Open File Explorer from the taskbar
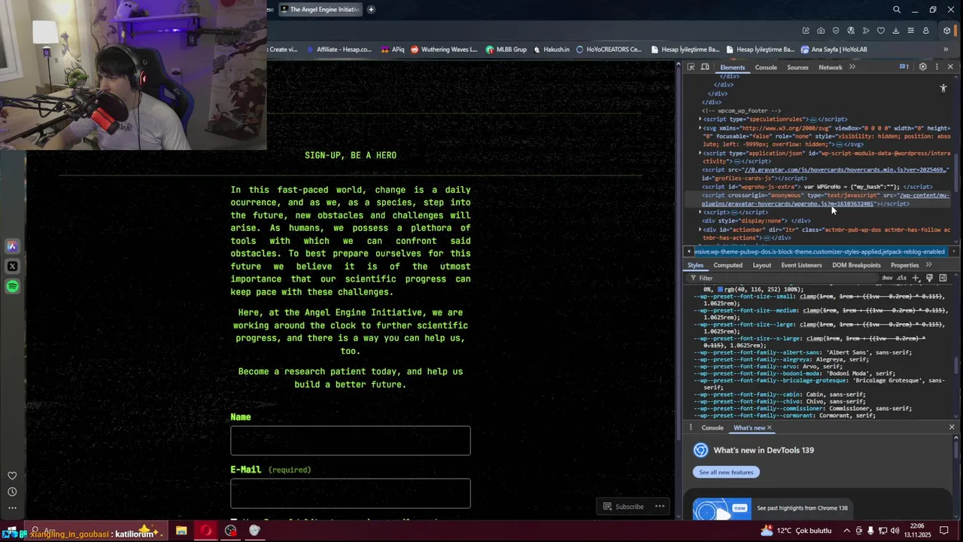Image resolution: width=963 pixels, height=542 pixels. (x=181, y=531)
